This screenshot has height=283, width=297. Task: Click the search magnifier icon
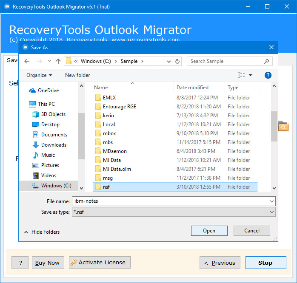coord(266,61)
